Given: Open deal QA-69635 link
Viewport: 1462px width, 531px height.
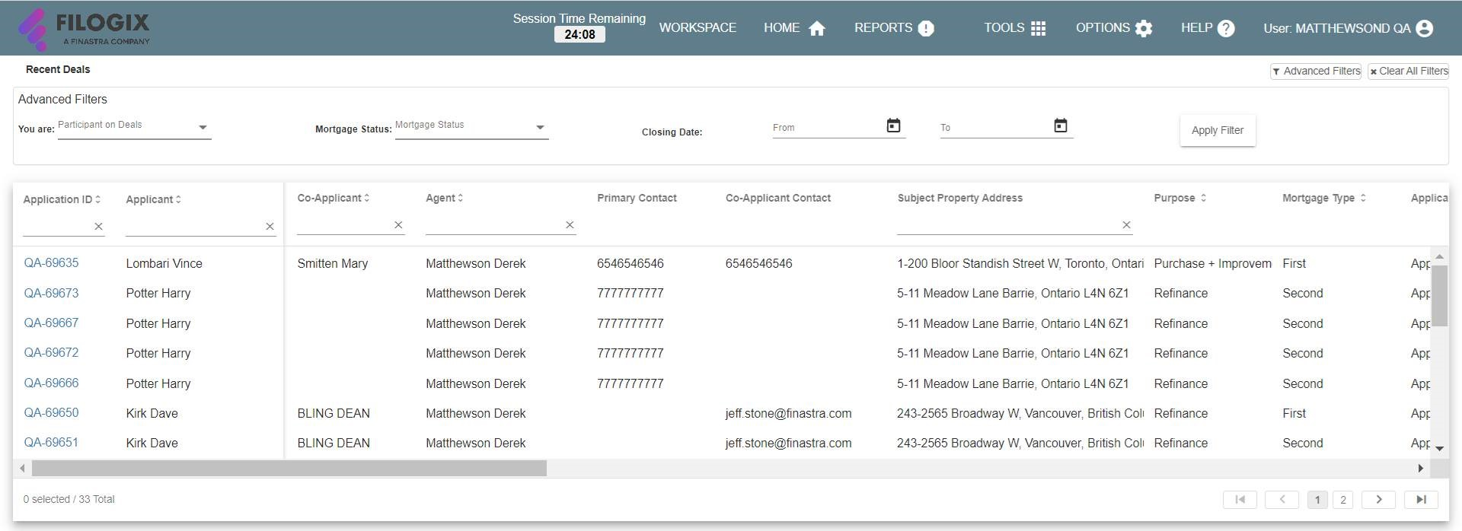Looking at the screenshot, I should 51,263.
